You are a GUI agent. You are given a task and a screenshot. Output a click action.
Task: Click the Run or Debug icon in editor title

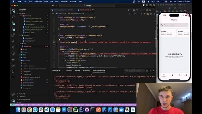129,10
